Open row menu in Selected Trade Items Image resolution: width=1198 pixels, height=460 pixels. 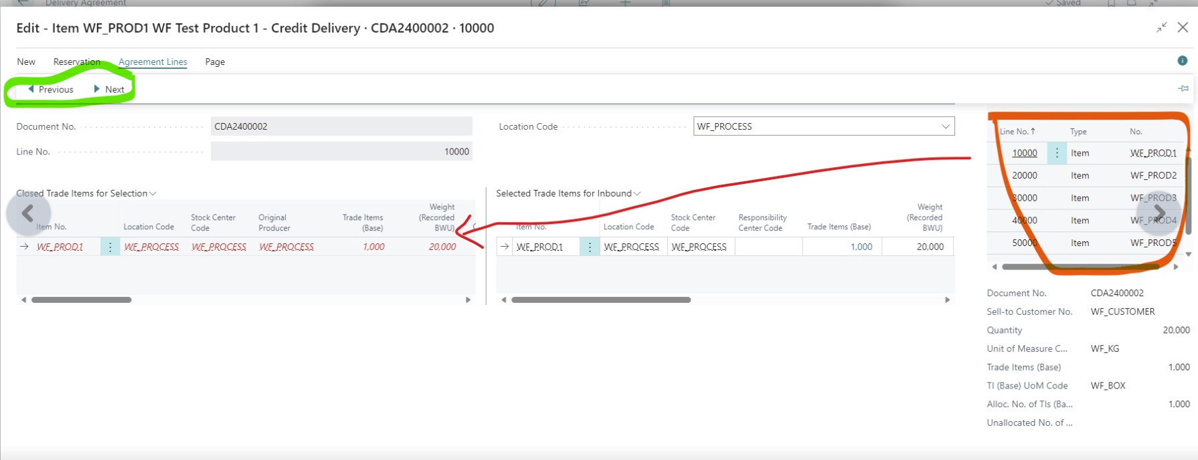pyautogui.click(x=590, y=247)
